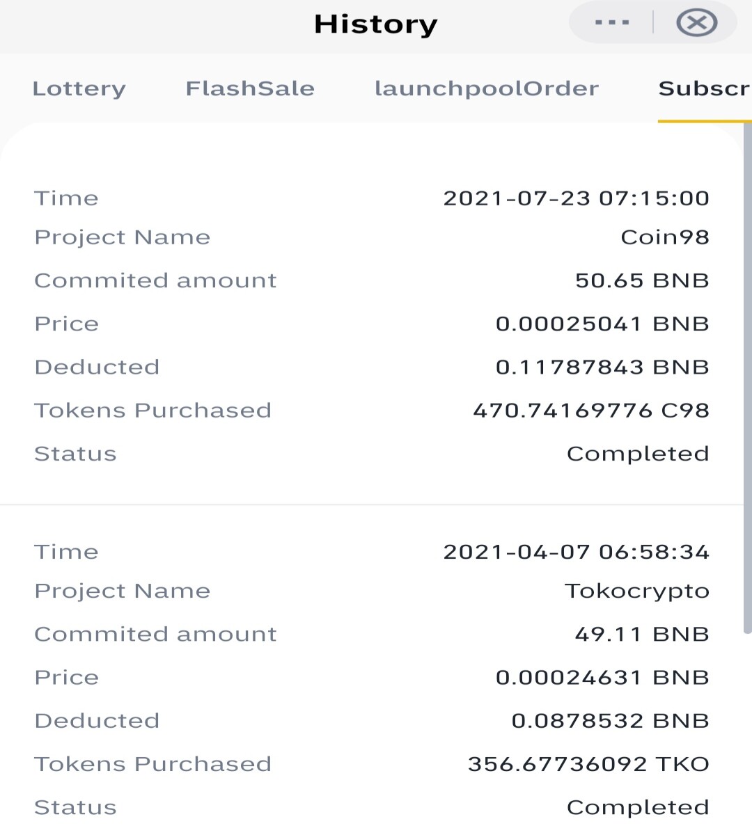Close the History page with X icon
This screenshot has width=752, height=835.
[696, 23]
